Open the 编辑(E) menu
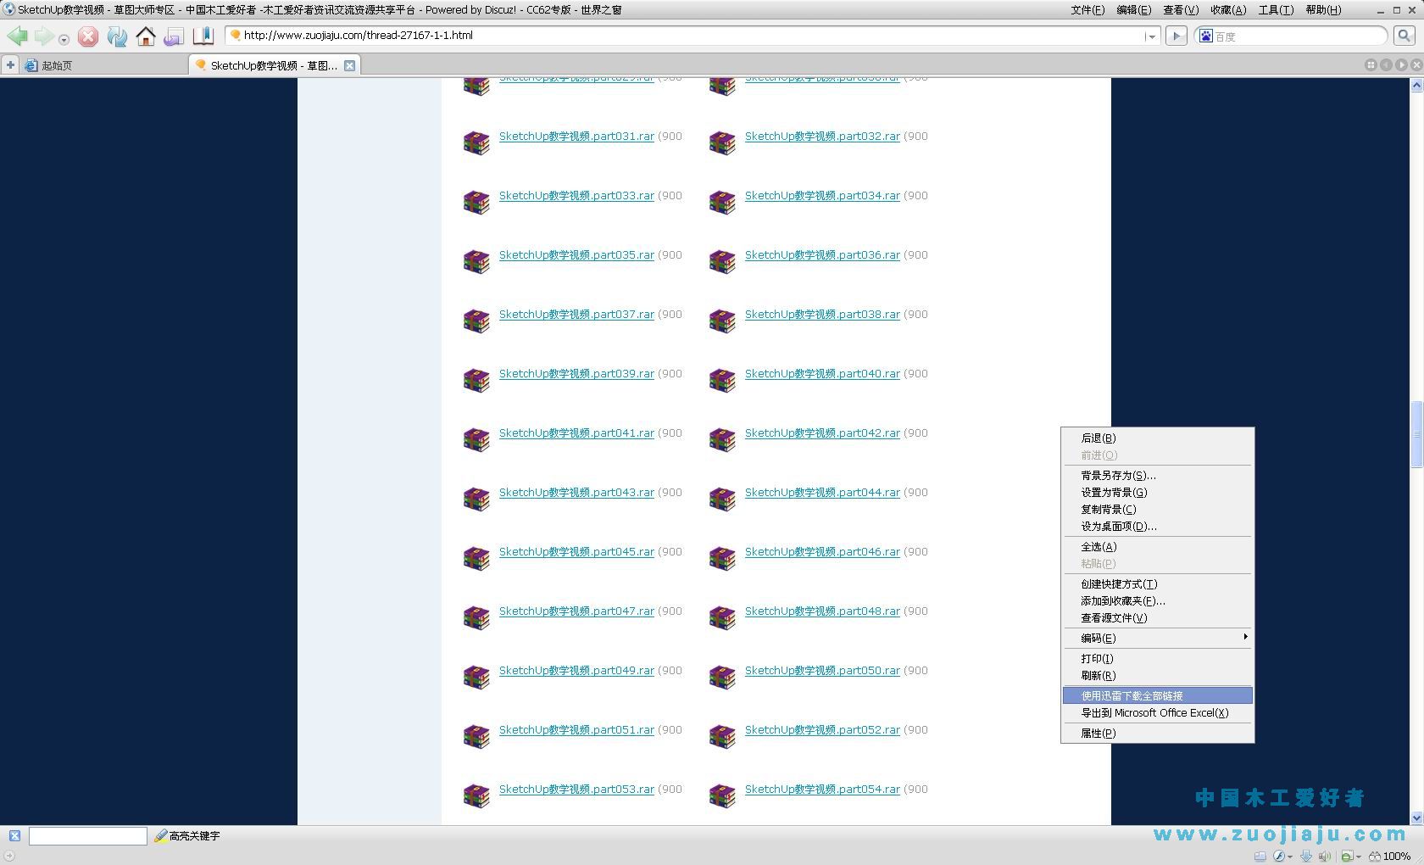The image size is (1424, 865). click(1133, 10)
